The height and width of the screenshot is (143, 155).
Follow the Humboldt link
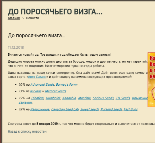click(53, 98)
